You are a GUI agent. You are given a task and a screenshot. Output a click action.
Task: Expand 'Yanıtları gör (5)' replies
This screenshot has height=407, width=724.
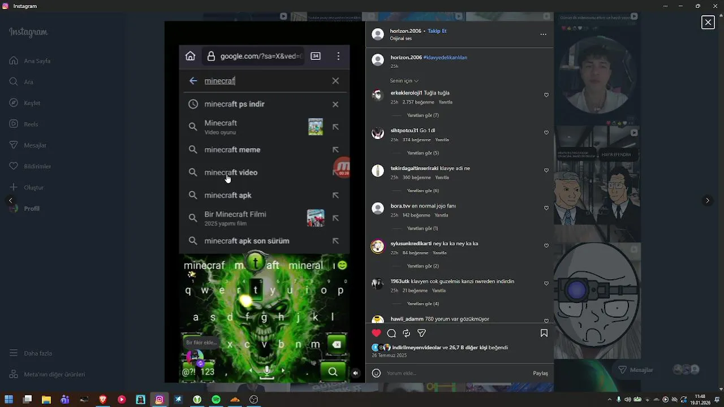click(x=423, y=153)
